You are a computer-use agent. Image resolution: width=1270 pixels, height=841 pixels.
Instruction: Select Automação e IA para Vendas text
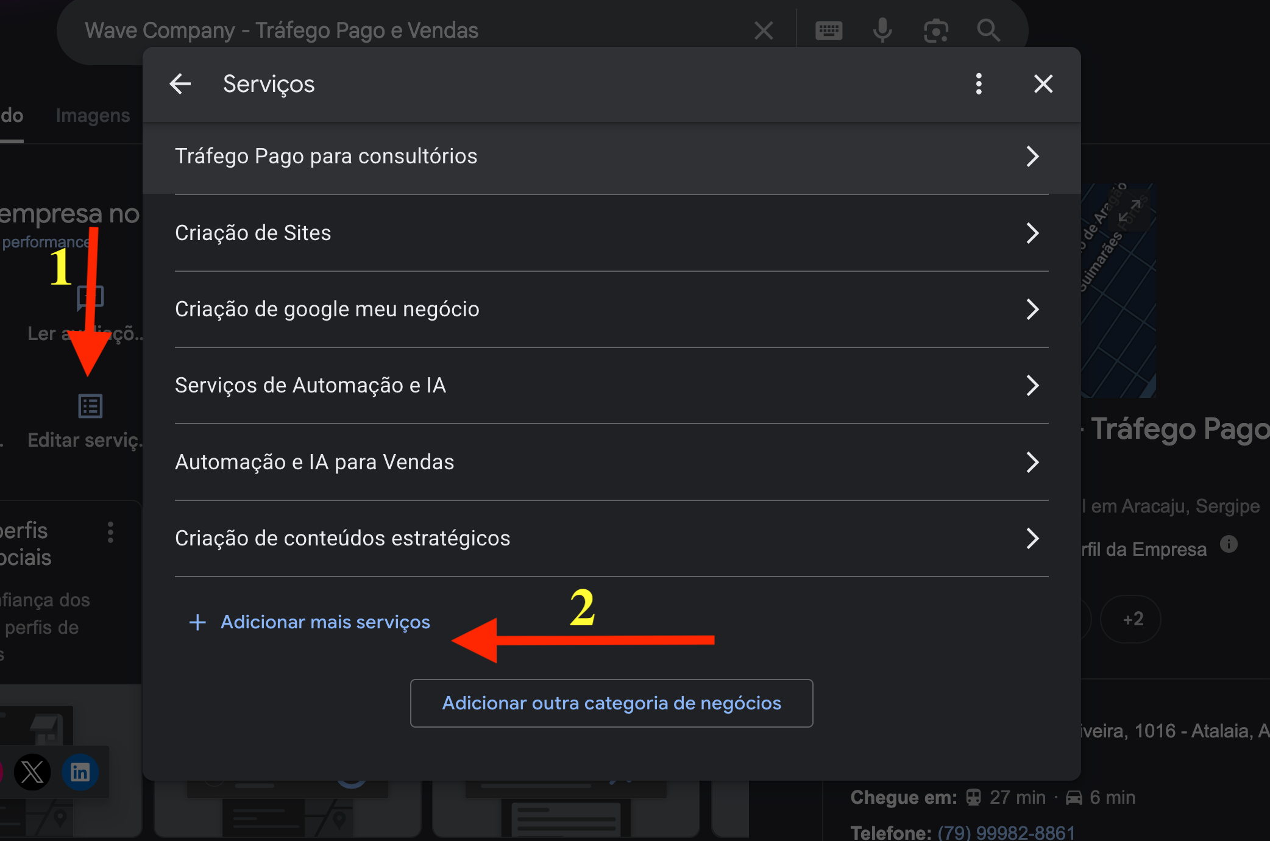(314, 462)
